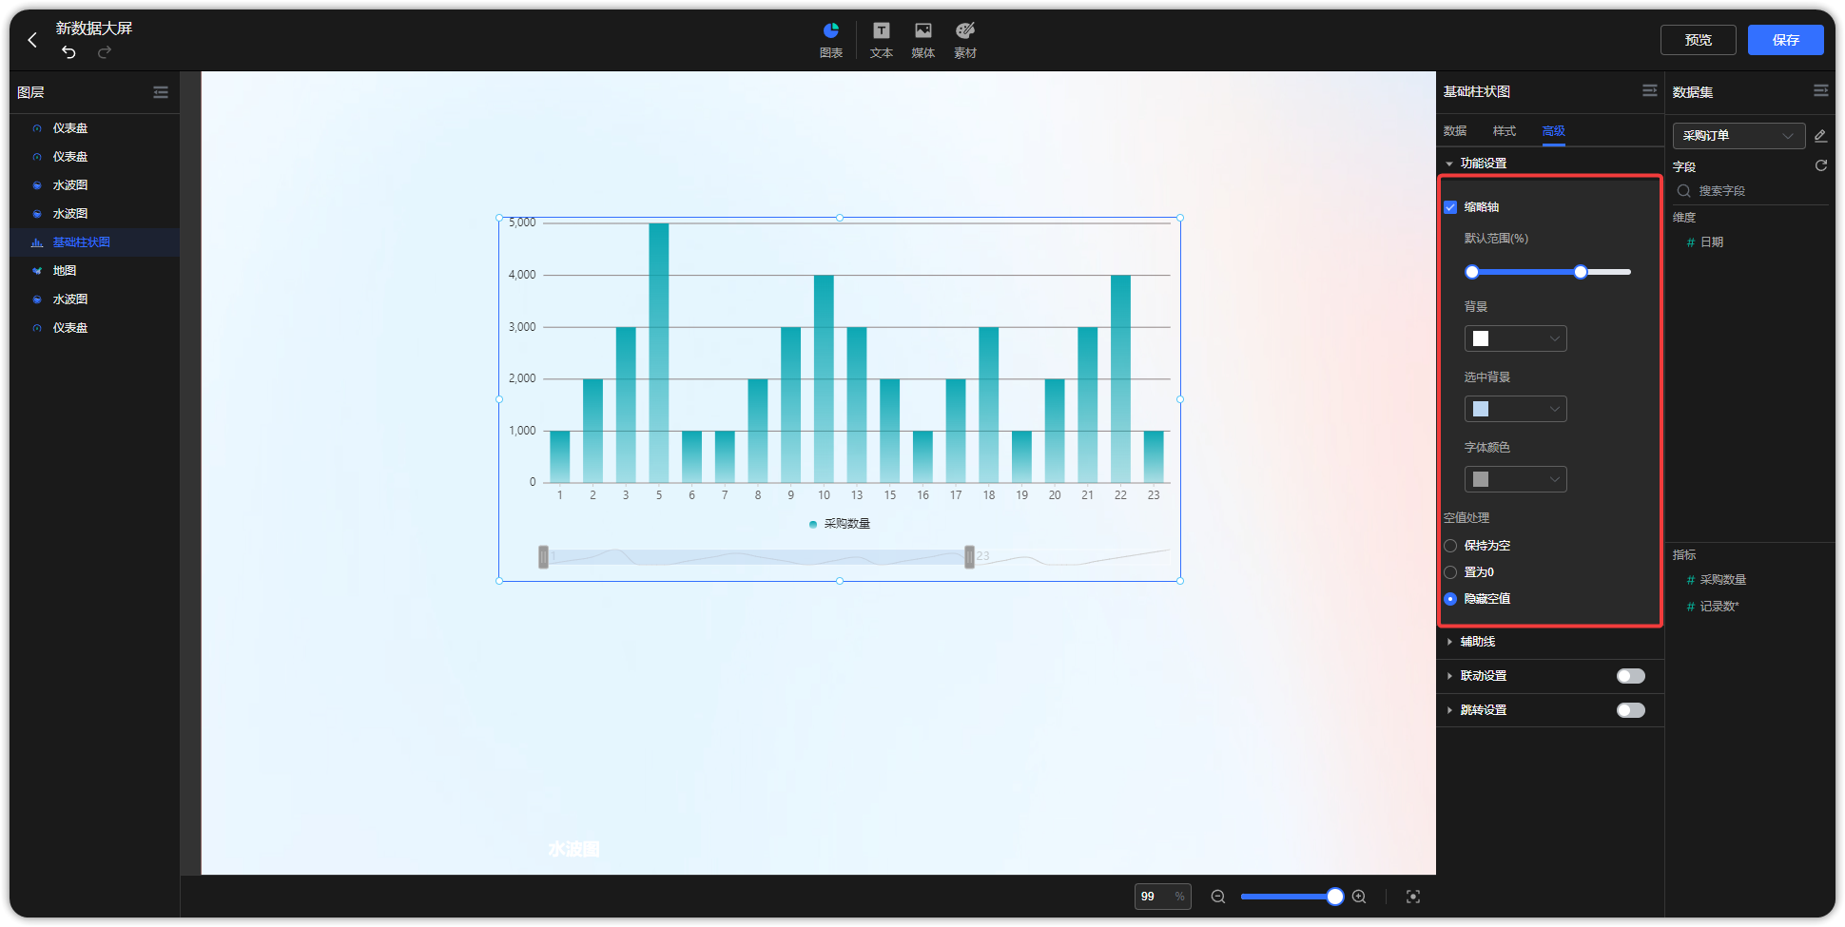
Task: Open the 字体颜色 color dropdown
Action: (1515, 479)
